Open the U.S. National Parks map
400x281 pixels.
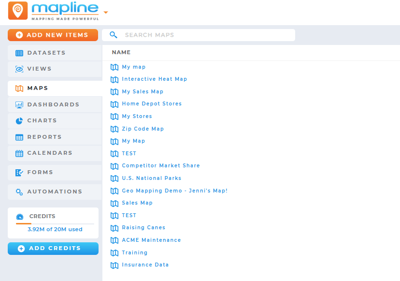151,178
